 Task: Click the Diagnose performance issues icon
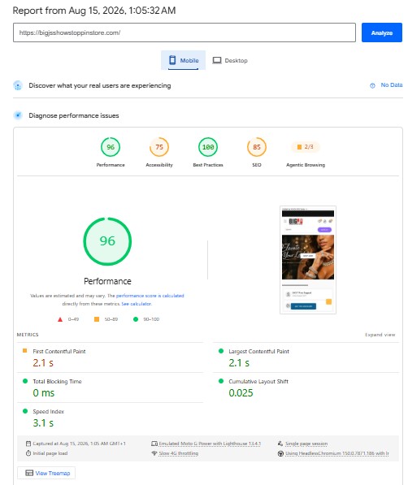[x=18, y=115]
